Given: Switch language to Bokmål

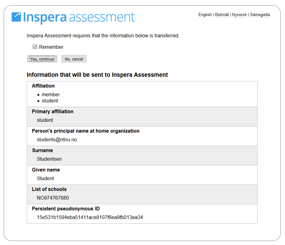Looking at the screenshot, I should coord(222,14).
